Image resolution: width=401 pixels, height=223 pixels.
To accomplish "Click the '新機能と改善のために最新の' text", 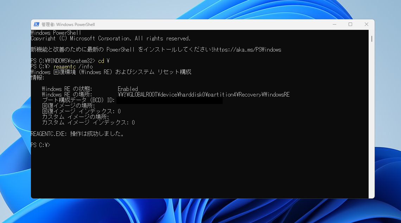I will point(67,50).
